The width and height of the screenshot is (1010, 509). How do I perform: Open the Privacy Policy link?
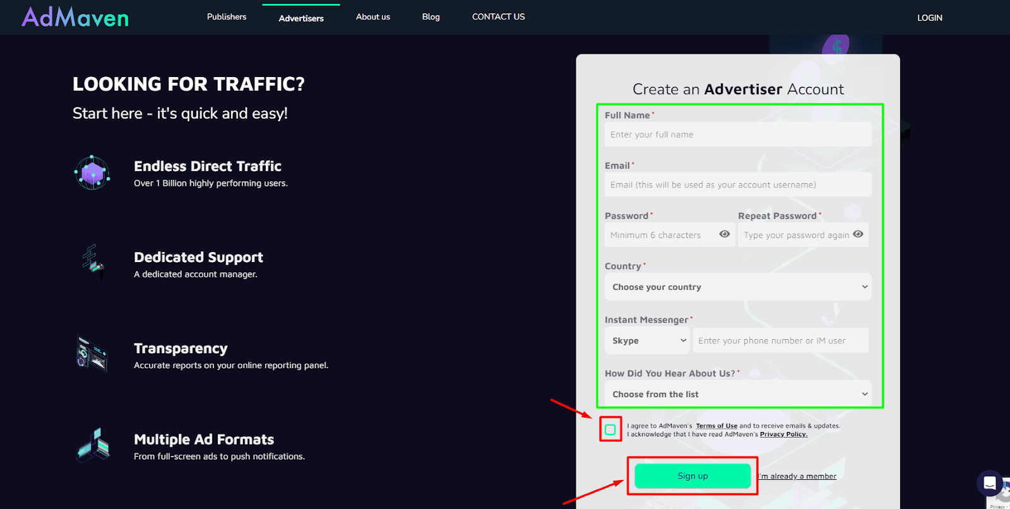[783, 434]
